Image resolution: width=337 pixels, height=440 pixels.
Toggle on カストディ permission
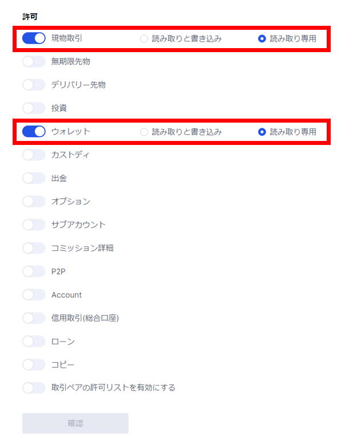[34, 155]
